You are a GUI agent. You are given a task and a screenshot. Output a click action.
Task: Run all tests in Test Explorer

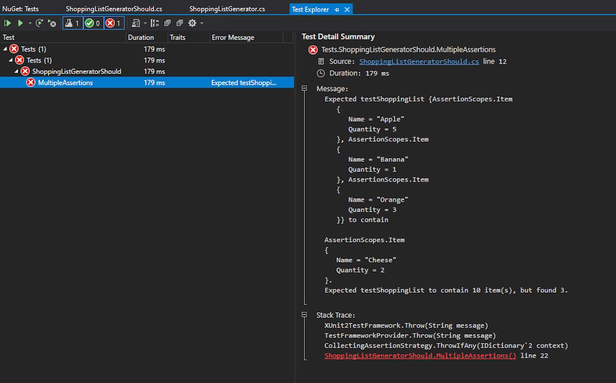[7, 23]
